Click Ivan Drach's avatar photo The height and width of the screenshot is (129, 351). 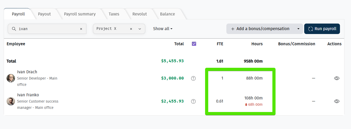11,78
